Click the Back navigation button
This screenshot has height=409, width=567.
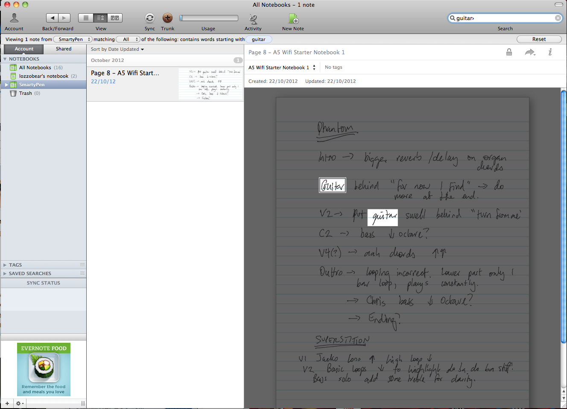52,18
